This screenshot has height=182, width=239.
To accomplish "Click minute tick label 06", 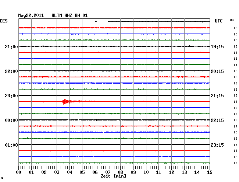I will tap(95, 172).
